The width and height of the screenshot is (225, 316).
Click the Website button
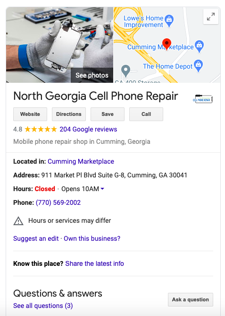30,114
